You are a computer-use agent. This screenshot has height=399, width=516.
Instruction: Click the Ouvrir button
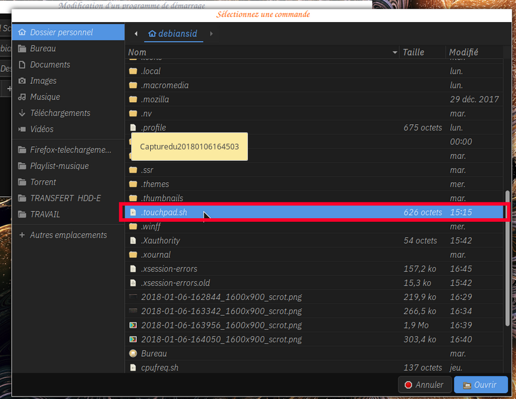pos(481,385)
